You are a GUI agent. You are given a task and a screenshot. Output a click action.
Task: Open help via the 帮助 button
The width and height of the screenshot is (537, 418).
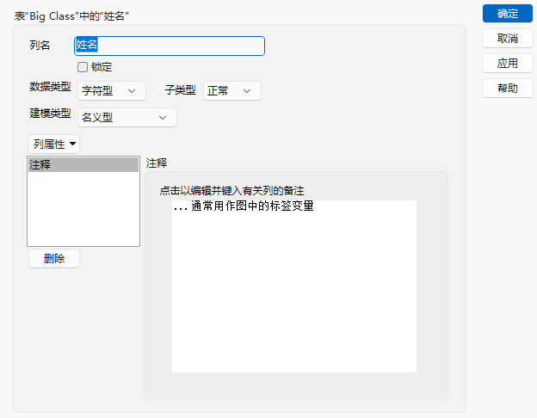point(508,89)
